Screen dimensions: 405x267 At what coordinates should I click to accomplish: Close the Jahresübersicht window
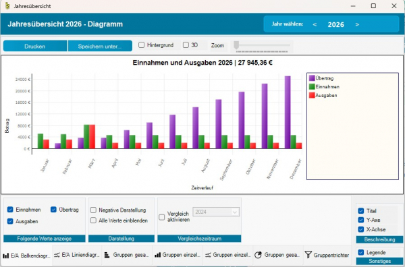click(x=394, y=5)
